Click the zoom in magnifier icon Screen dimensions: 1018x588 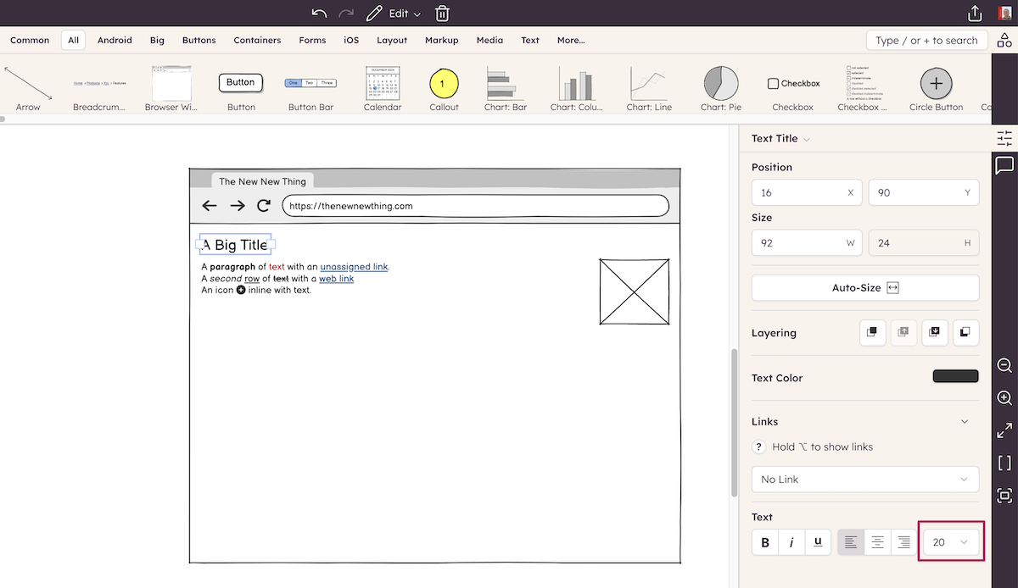(1004, 398)
